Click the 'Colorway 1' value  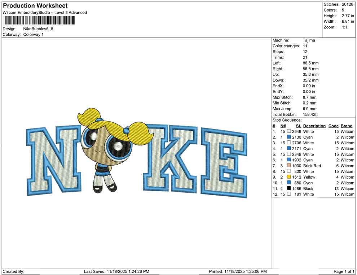pos(33,35)
